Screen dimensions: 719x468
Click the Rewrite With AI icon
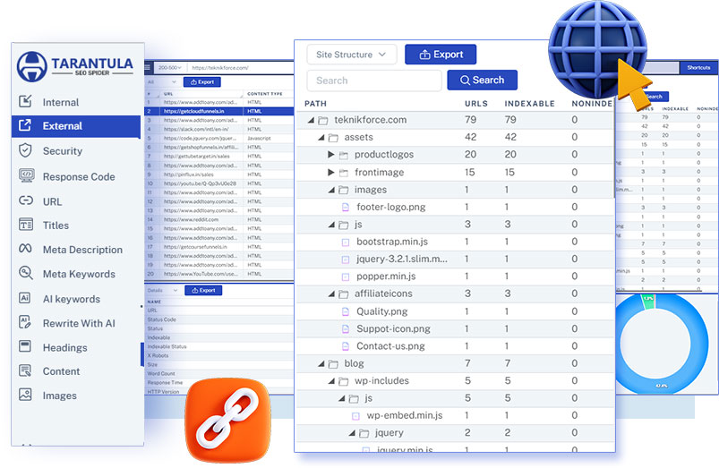point(25,322)
